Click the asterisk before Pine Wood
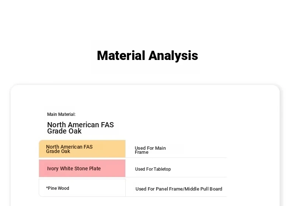This screenshot has height=206, width=291. click(47, 188)
